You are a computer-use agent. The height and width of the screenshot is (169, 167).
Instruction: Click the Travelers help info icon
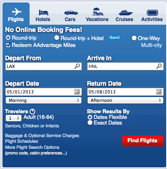(32, 112)
